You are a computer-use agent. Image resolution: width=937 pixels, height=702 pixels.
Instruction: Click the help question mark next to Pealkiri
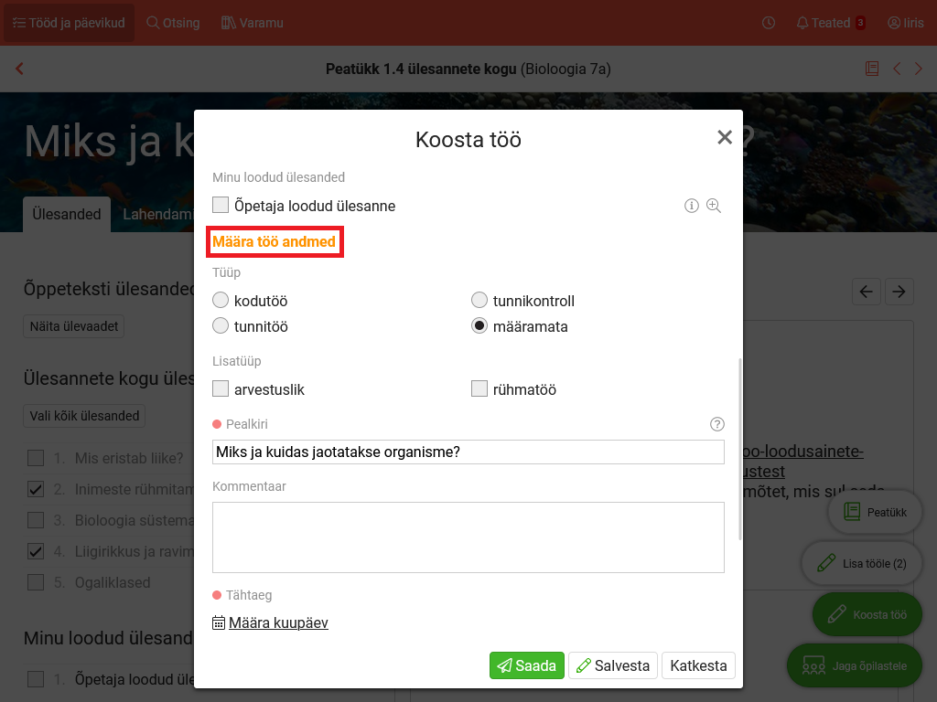pos(717,424)
